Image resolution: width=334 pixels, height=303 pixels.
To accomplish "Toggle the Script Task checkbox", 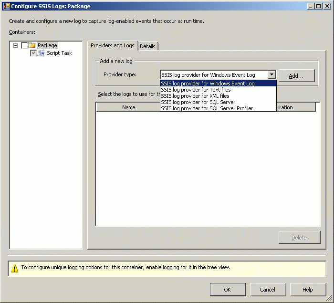I will [33, 53].
